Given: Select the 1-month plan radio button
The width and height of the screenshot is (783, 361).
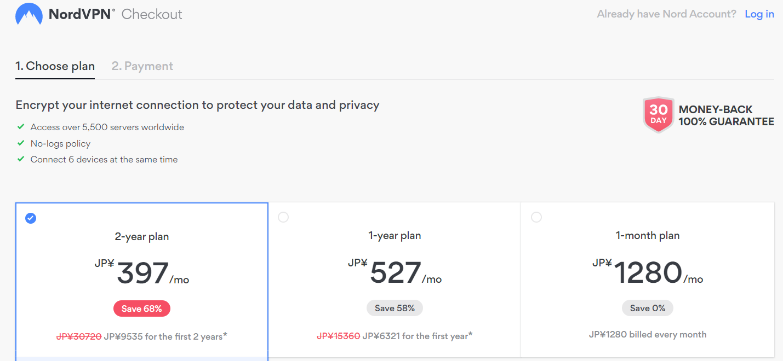Looking at the screenshot, I should point(536,217).
